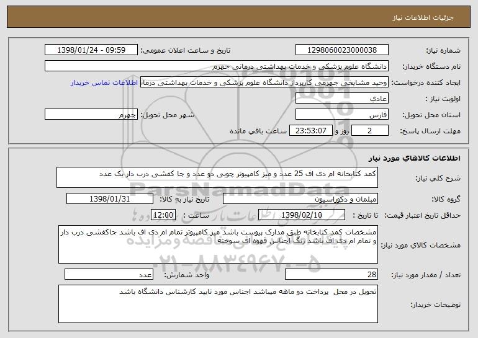Screen dimensions: 478x338
Task: Click the label تا تاریخ
Action: tap(365, 215)
